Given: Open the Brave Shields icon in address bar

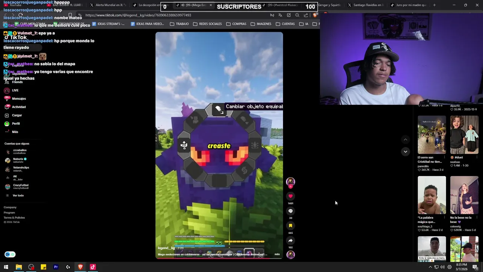Looking at the screenshot, I should pos(315,15).
